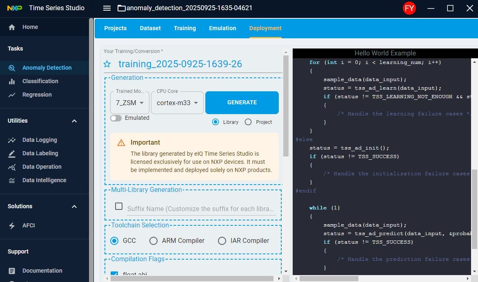Maximize the Time Series Studio window

click(x=450, y=8)
